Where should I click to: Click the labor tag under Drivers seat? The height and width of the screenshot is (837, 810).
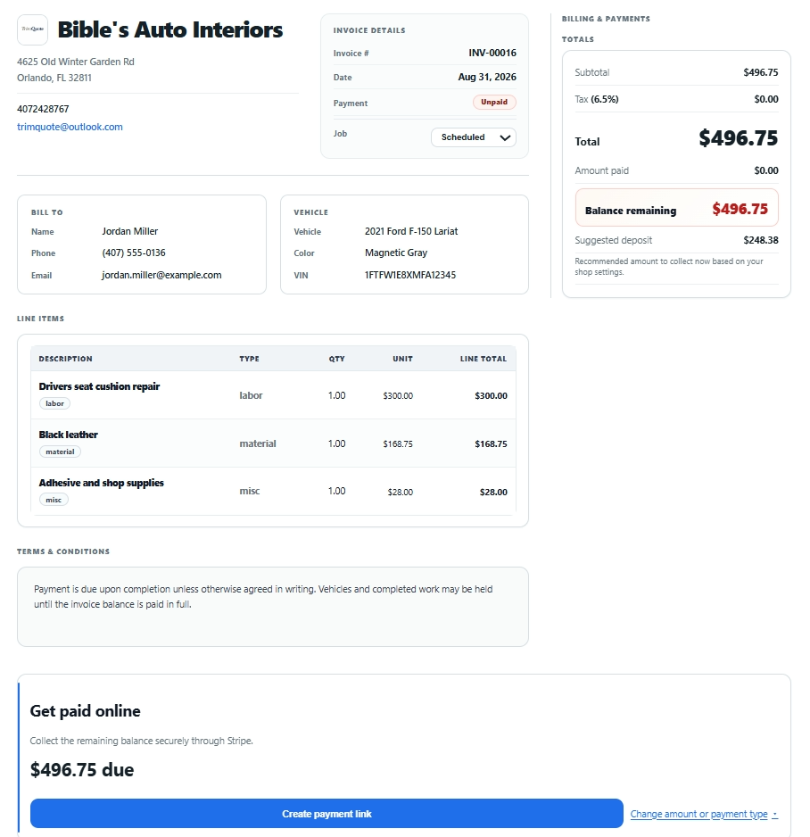pos(54,403)
